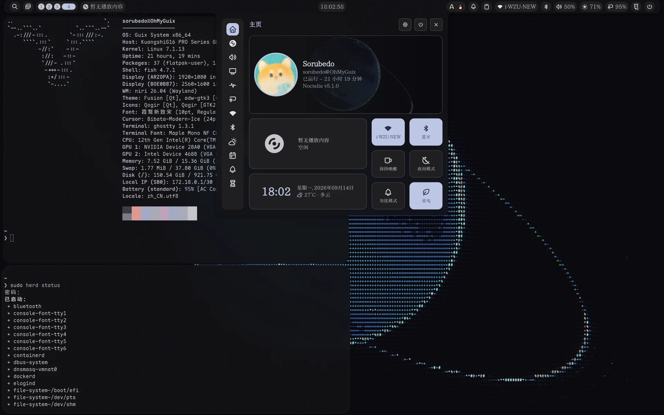Screen dimensions: 664x415
Task: Open the media player tab in sidebar
Action: [x=232, y=43]
